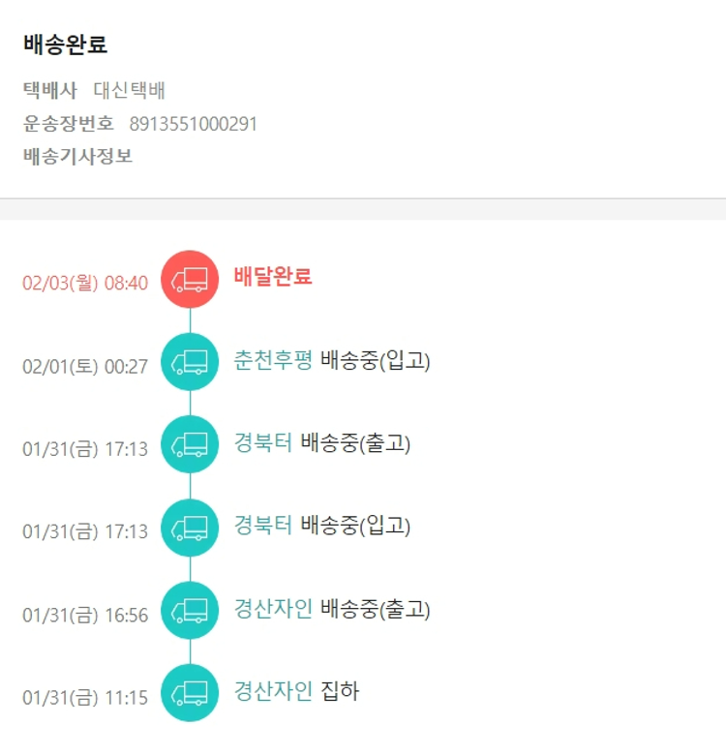Click the 01/31(금) 16:56 timestamp
726x755 pixels.
coord(85,616)
